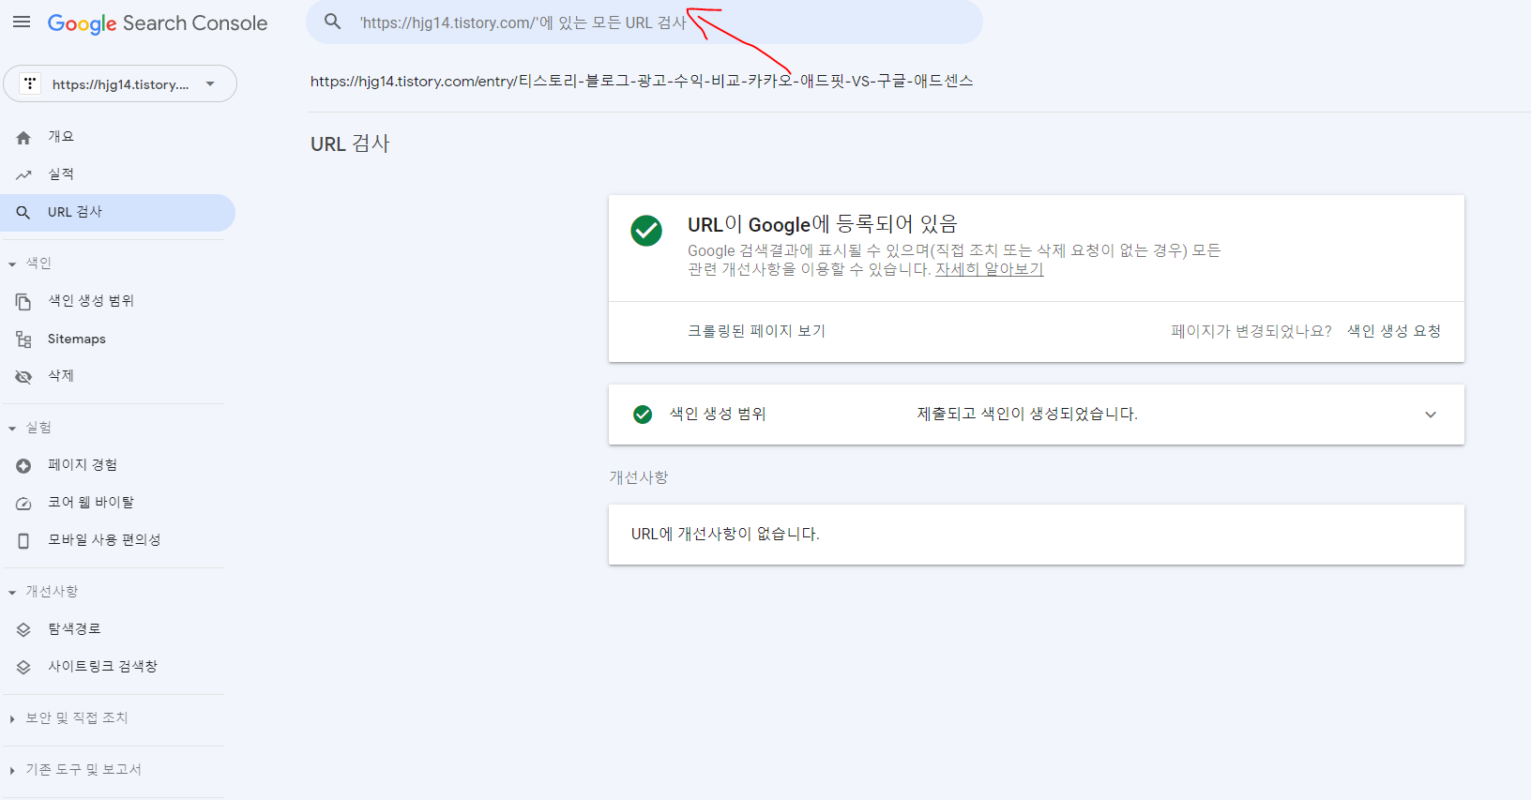Click the URL에 개선사항이 없습니다 card
The height and width of the screenshot is (800, 1531).
click(1037, 535)
